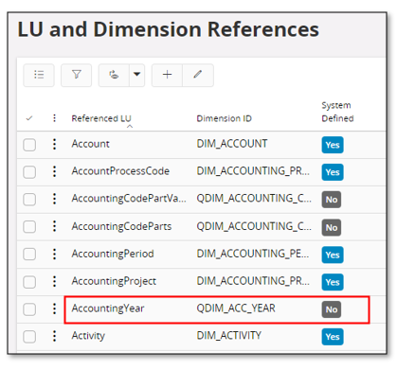Expand the dropdown arrow beside export icon
The image size is (397, 370).
click(x=136, y=75)
